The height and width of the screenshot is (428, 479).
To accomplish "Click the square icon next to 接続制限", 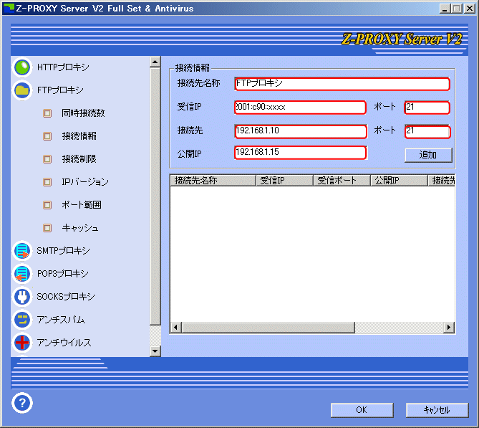I will click(x=47, y=159).
